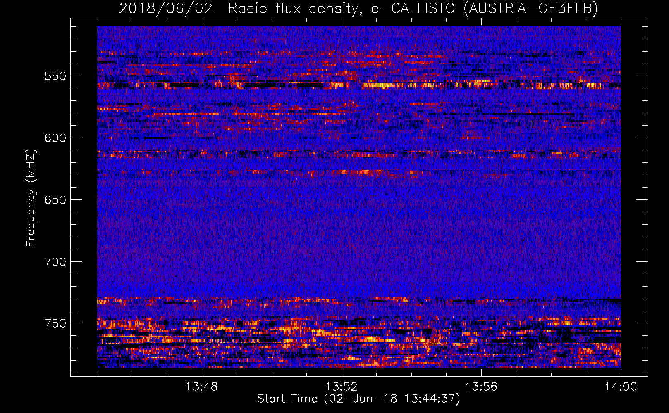Click the 600 frequency tick label
Screen dimensions: 669x413
coord(55,138)
